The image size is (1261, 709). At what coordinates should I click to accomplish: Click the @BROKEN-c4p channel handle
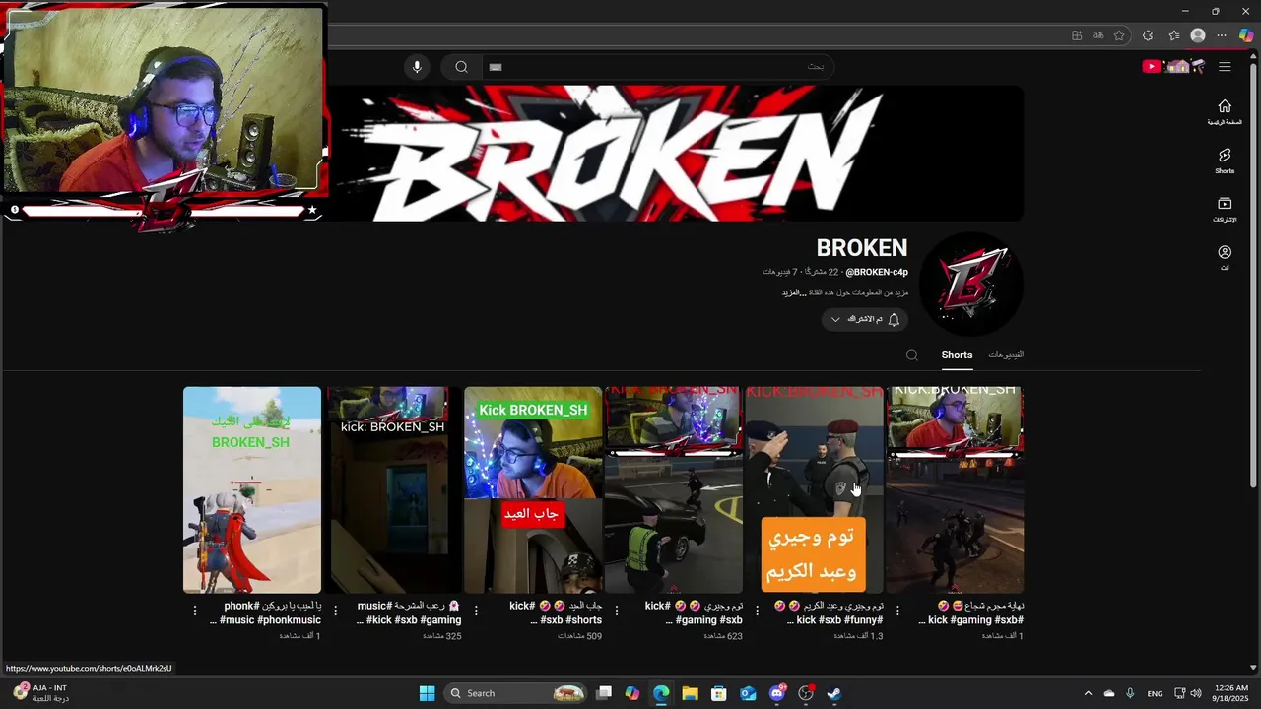click(877, 272)
